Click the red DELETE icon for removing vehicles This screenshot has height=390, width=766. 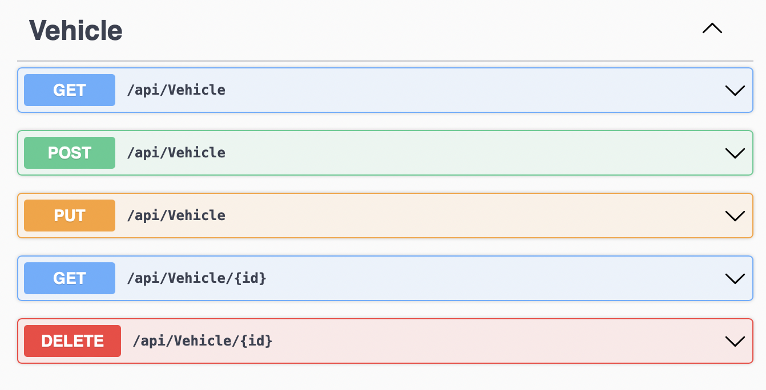72,340
